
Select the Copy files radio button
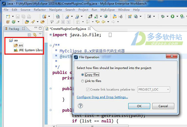tap(82, 75)
